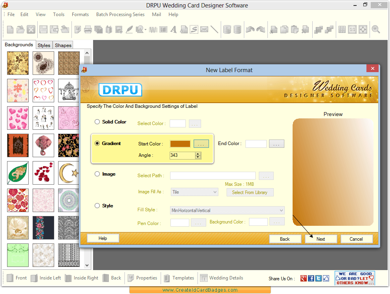Screen dimensions: 390x294
Task: Open the Batch Processing Series menu
Action: (121, 15)
